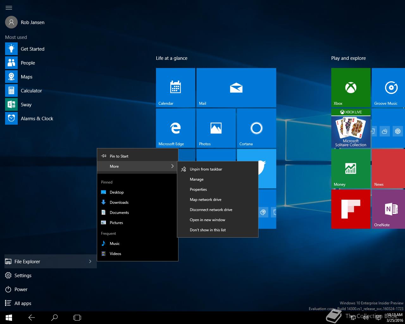Open the clock showing 3/25/2016
Viewport: 405px width, 324px height.
pos(395,318)
